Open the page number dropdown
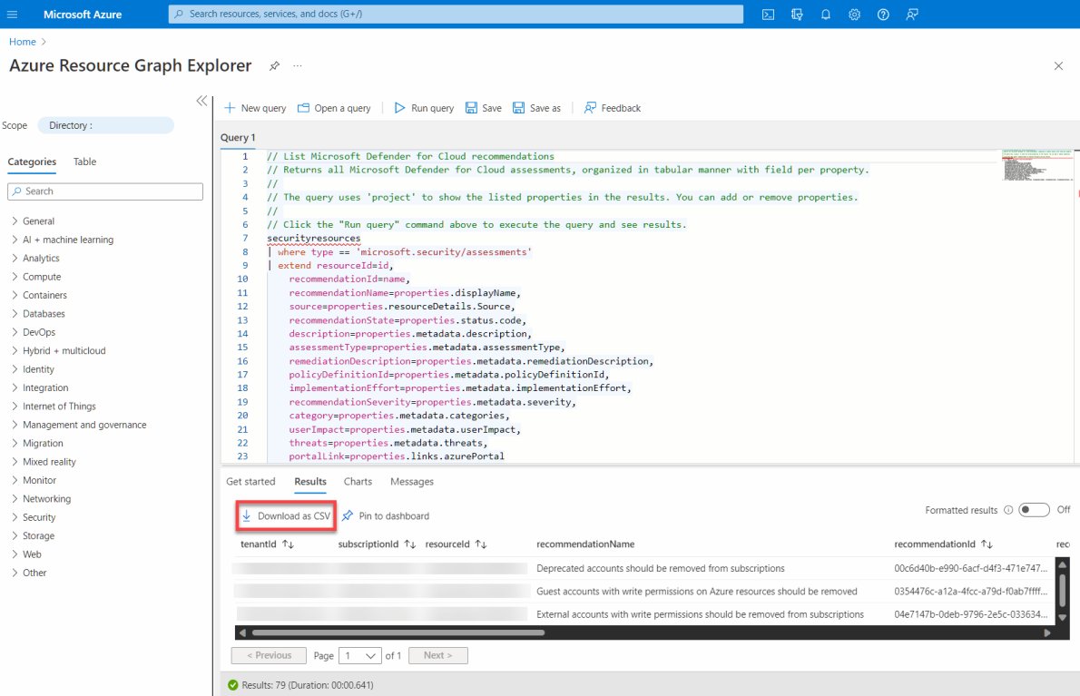Image resolution: width=1080 pixels, height=696 pixels. (x=360, y=656)
